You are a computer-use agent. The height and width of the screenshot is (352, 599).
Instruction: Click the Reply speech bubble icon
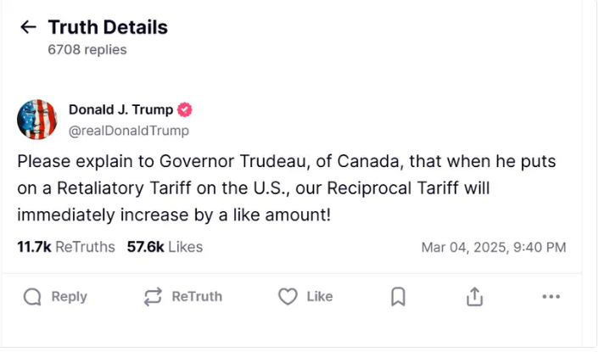point(32,297)
